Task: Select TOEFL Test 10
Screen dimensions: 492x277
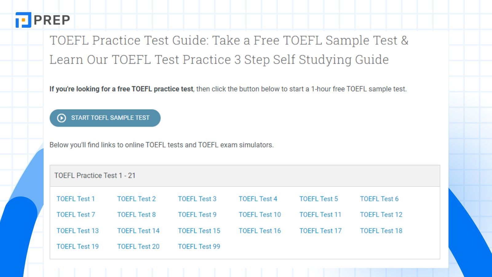Action: (260, 215)
